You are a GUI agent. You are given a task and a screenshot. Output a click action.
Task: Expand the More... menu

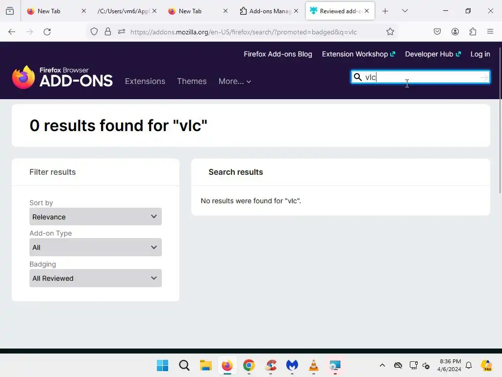[235, 81]
